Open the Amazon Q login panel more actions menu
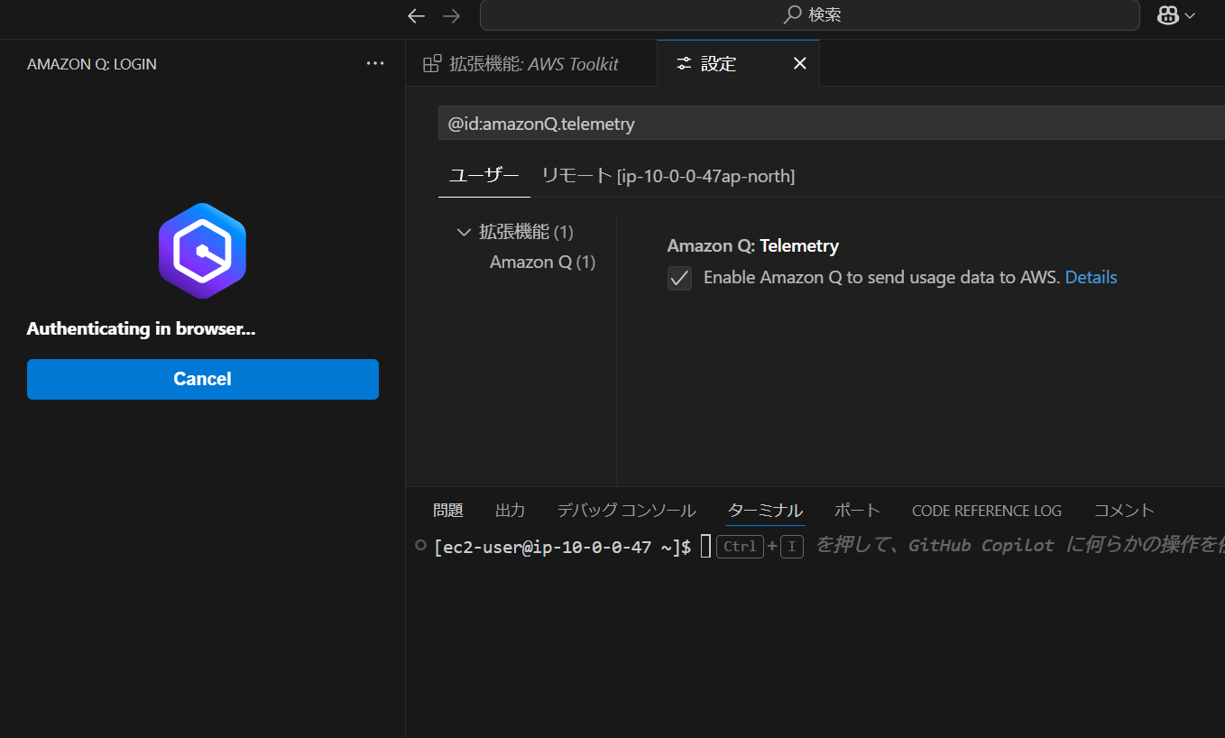The image size is (1225, 738). (x=375, y=64)
